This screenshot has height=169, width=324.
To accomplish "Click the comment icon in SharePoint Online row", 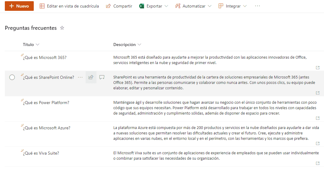I will pyautogui.click(x=102, y=77).
